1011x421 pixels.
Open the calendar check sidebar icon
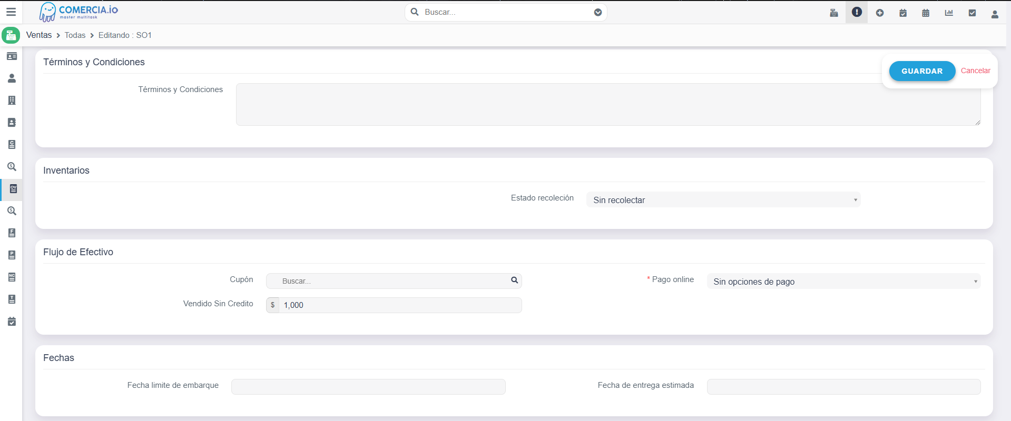(x=12, y=322)
